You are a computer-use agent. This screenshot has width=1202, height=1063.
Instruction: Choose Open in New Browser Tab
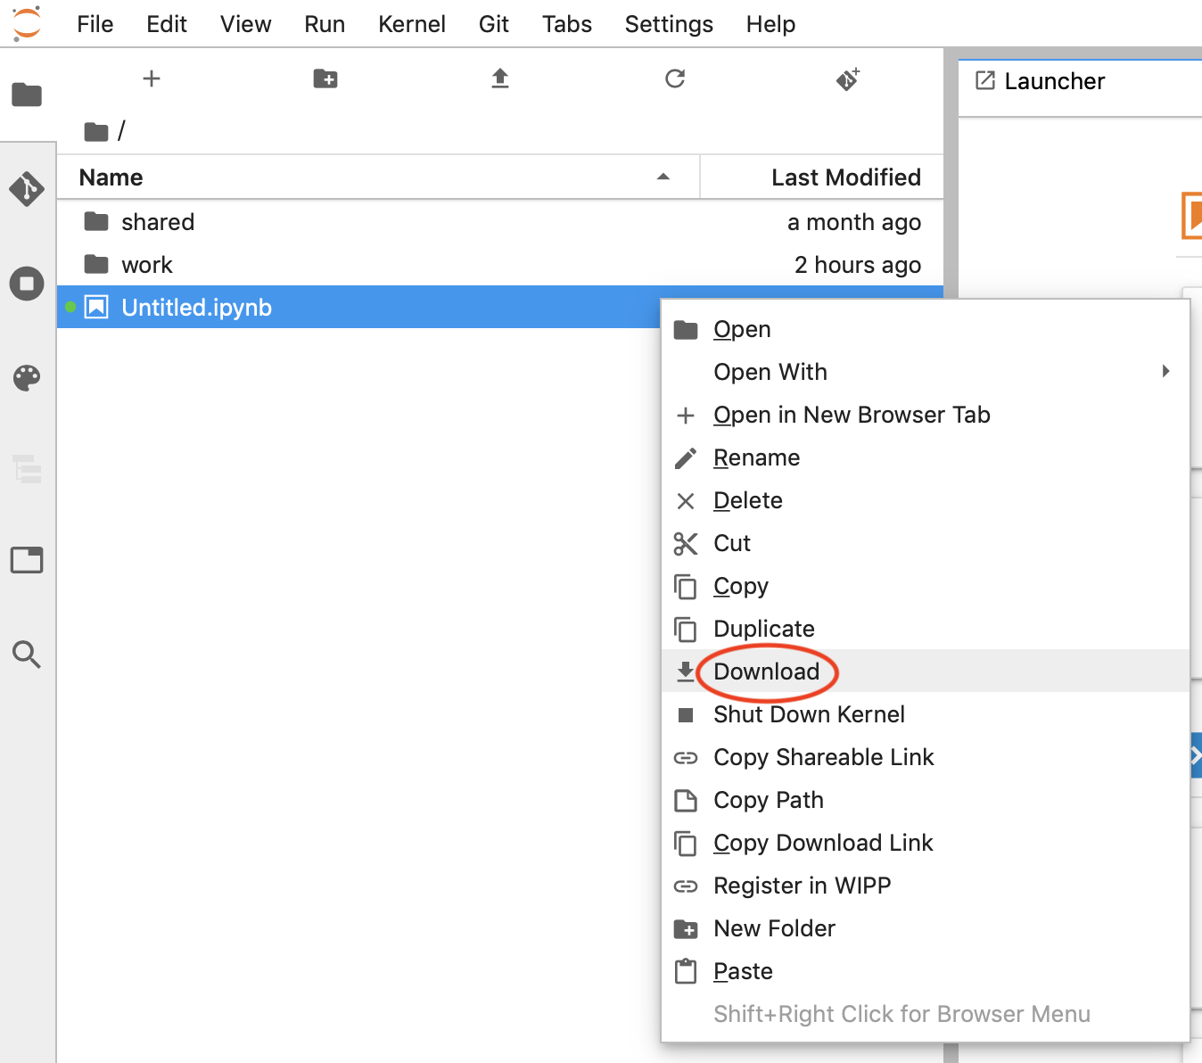point(925,415)
